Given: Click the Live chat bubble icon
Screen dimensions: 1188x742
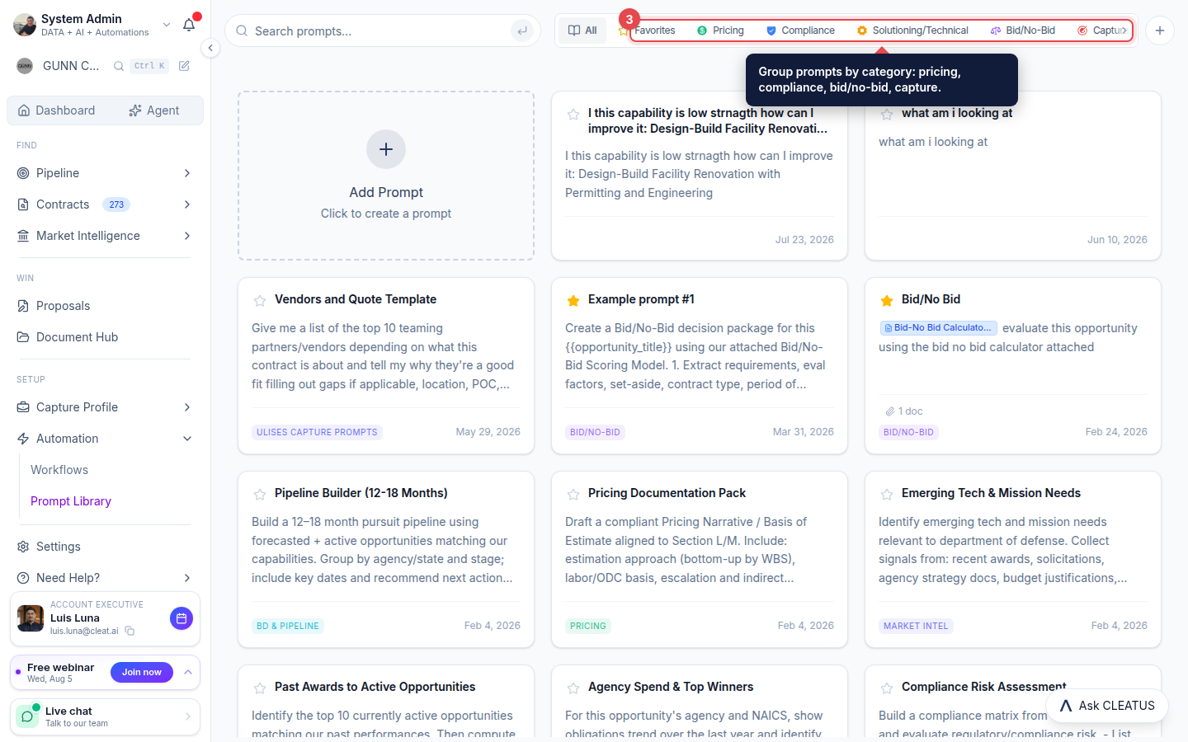Looking at the screenshot, I should pyautogui.click(x=28, y=716).
